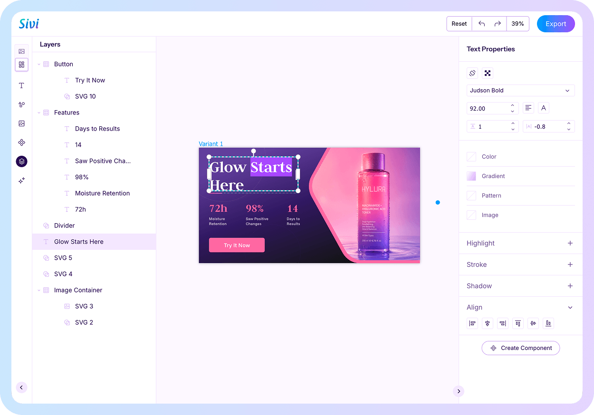Viewport: 594px width, 415px height.
Task: Click the checkered pattern icon in Text Properties
Action: tap(488, 73)
